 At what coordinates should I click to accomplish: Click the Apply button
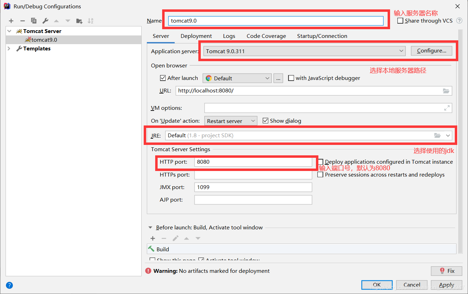[446, 285]
